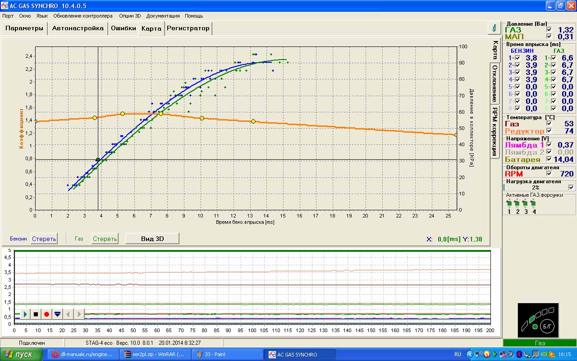Switch to the Ошибки tab
Image resolution: width=577 pixels, height=361 pixels.
tap(124, 28)
